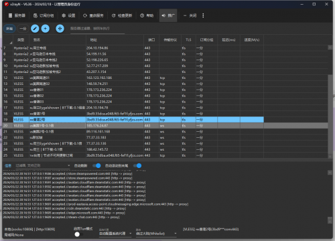Click 重启服务 restart service
335x241 pixels.
click(93, 15)
